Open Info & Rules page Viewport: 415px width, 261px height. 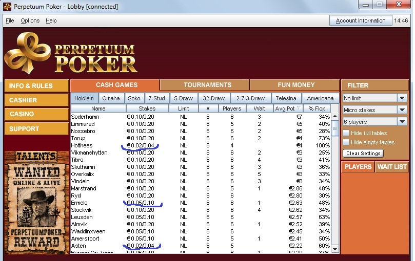tap(36, 86)
